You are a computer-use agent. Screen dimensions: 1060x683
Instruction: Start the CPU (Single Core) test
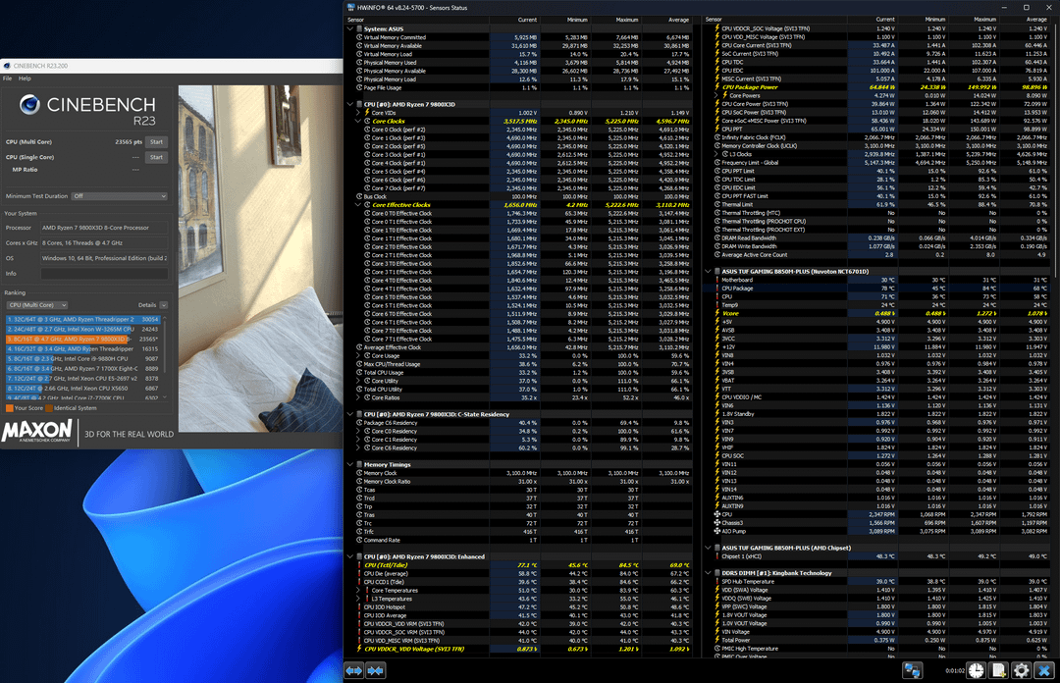[x=156, y=157]
